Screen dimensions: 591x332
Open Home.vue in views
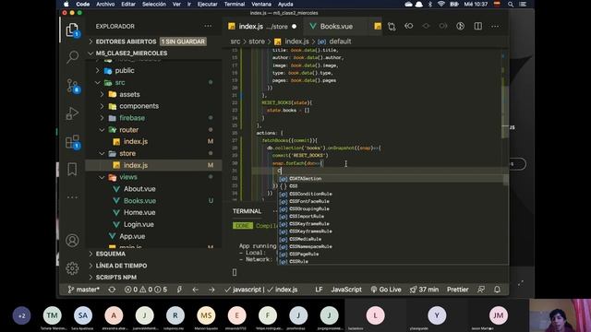139,212
